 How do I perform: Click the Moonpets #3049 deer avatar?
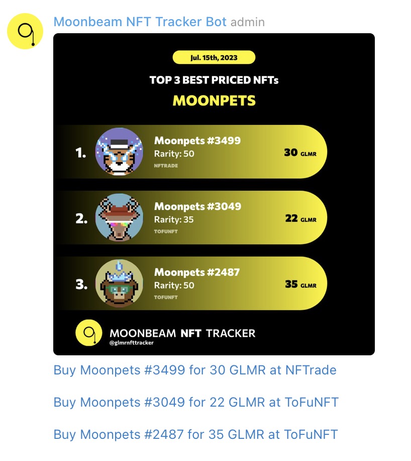pos(119,217)
